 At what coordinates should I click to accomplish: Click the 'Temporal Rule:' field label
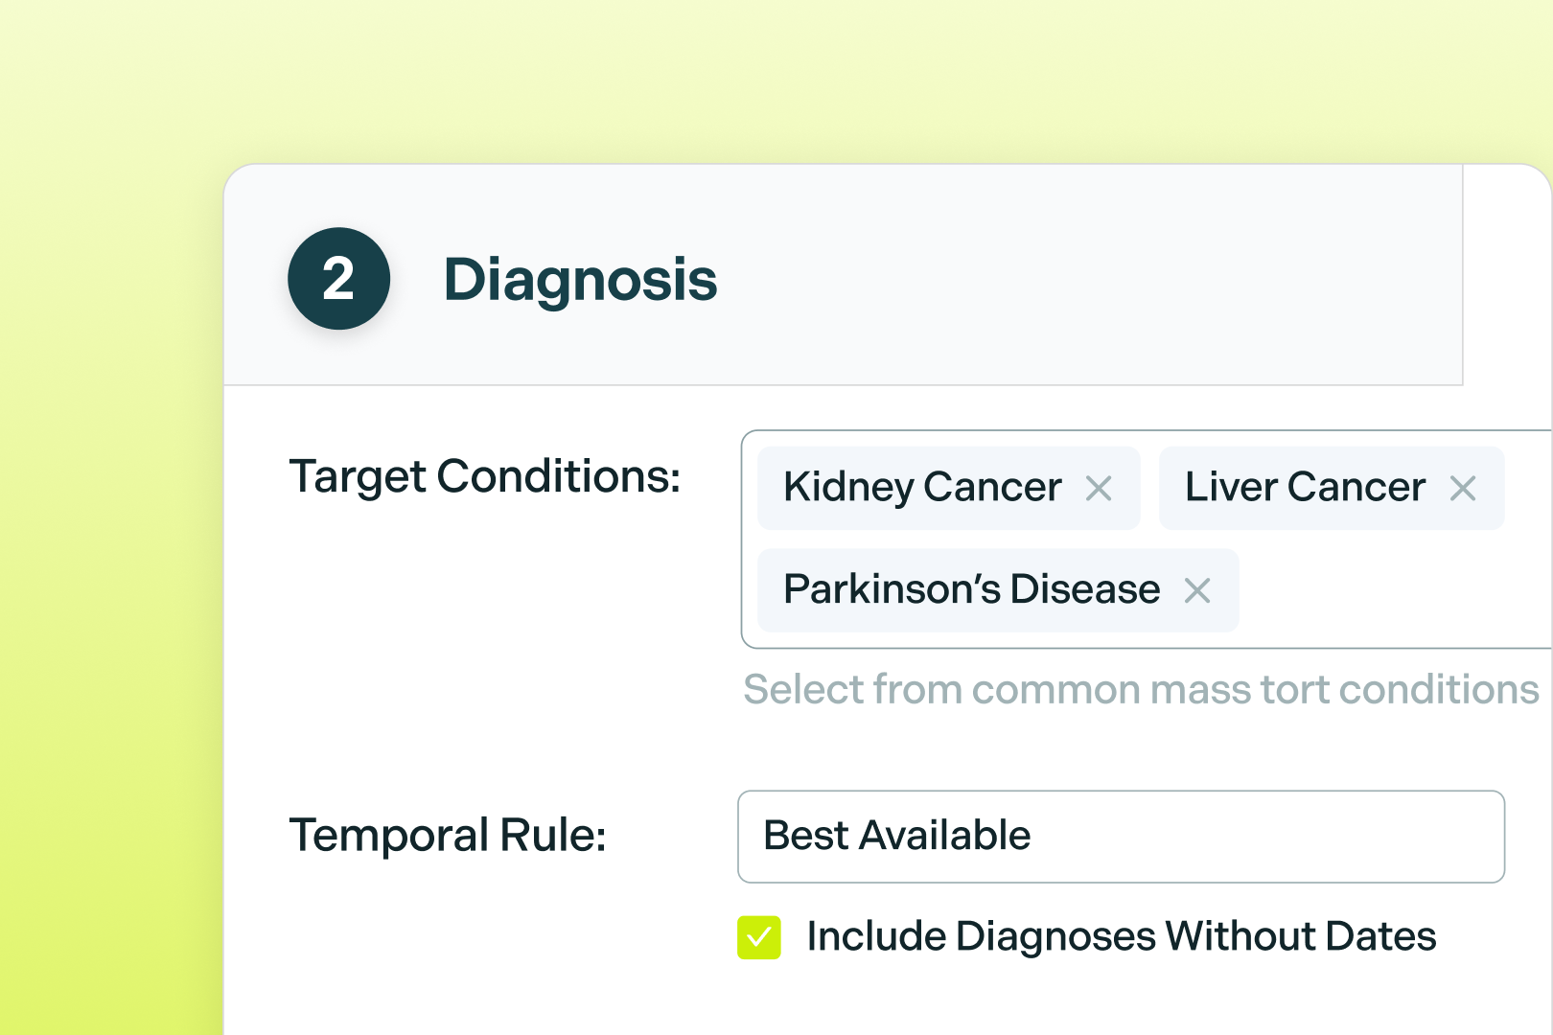point(448,836)
